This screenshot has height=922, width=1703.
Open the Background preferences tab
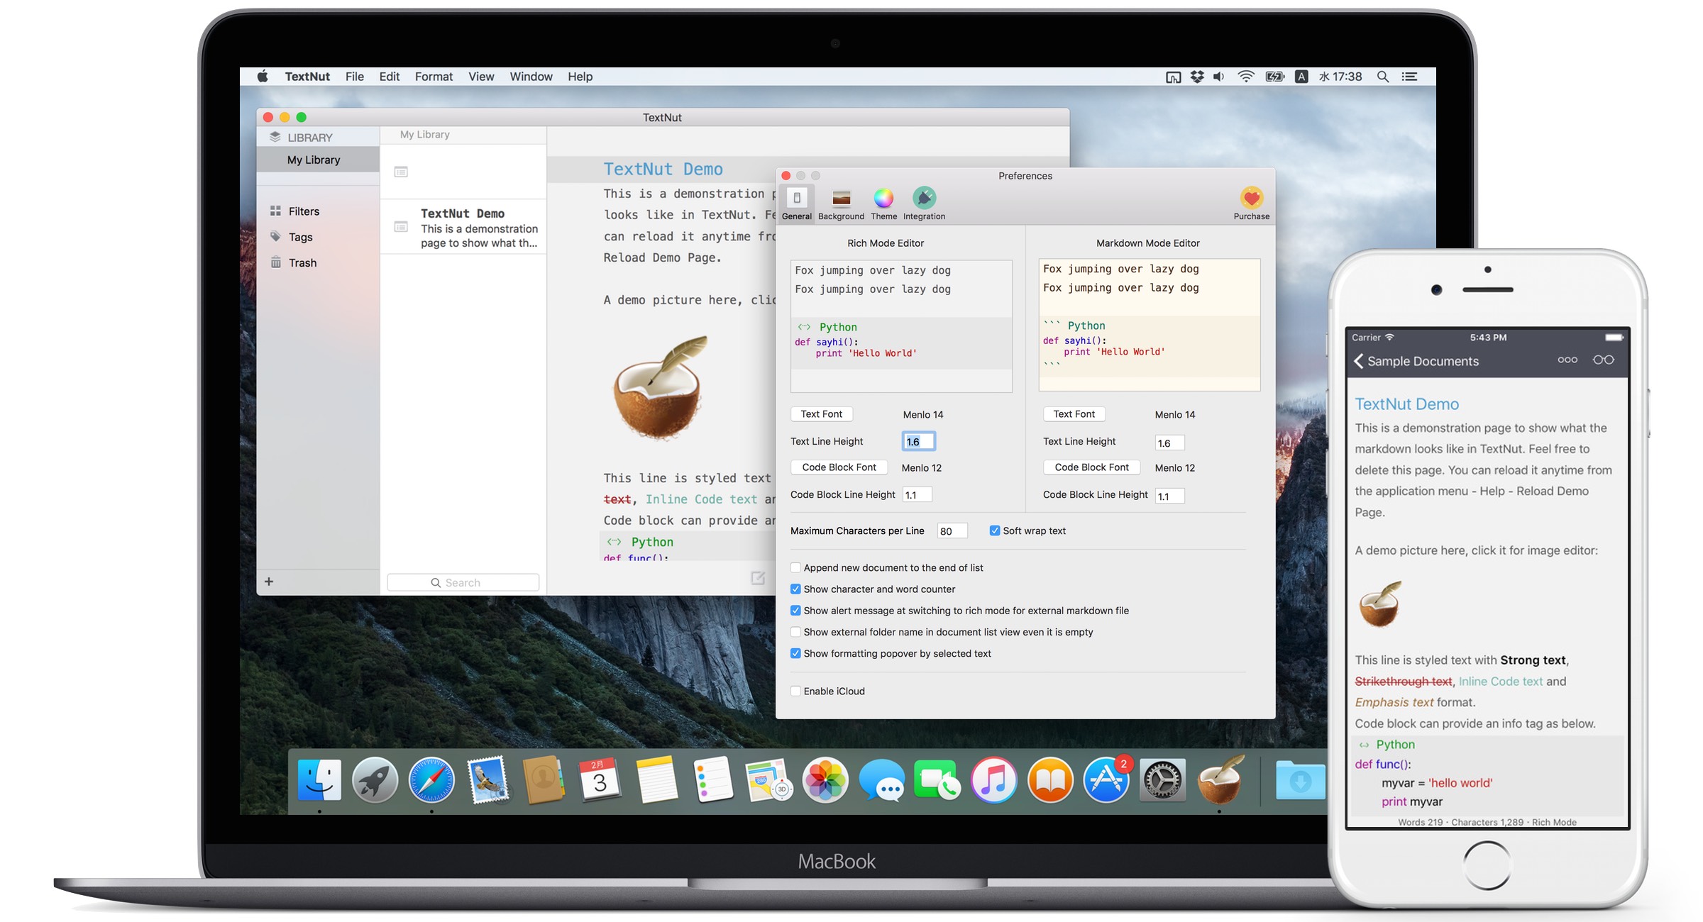click(x=841, y=199)
